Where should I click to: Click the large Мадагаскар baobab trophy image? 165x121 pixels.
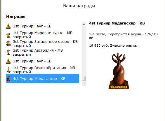pyautogui.click(x=119, y=71)
